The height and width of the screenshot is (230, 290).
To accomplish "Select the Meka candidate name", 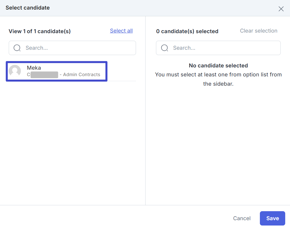I will 34,68.
